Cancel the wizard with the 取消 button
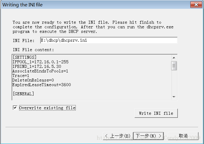 click(183, 136)
